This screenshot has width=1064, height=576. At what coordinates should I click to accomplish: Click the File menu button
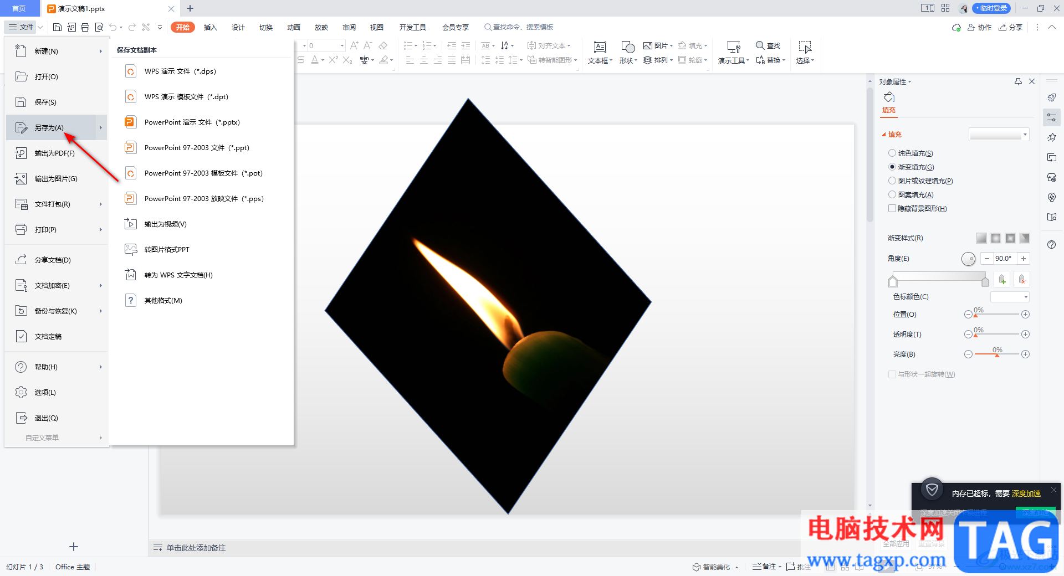pyautogui.click(x=22, y=27)
